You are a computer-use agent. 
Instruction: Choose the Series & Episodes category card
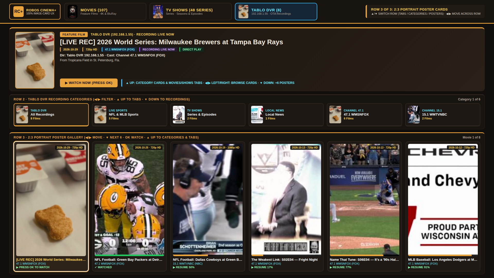click(x=208, y=115)
